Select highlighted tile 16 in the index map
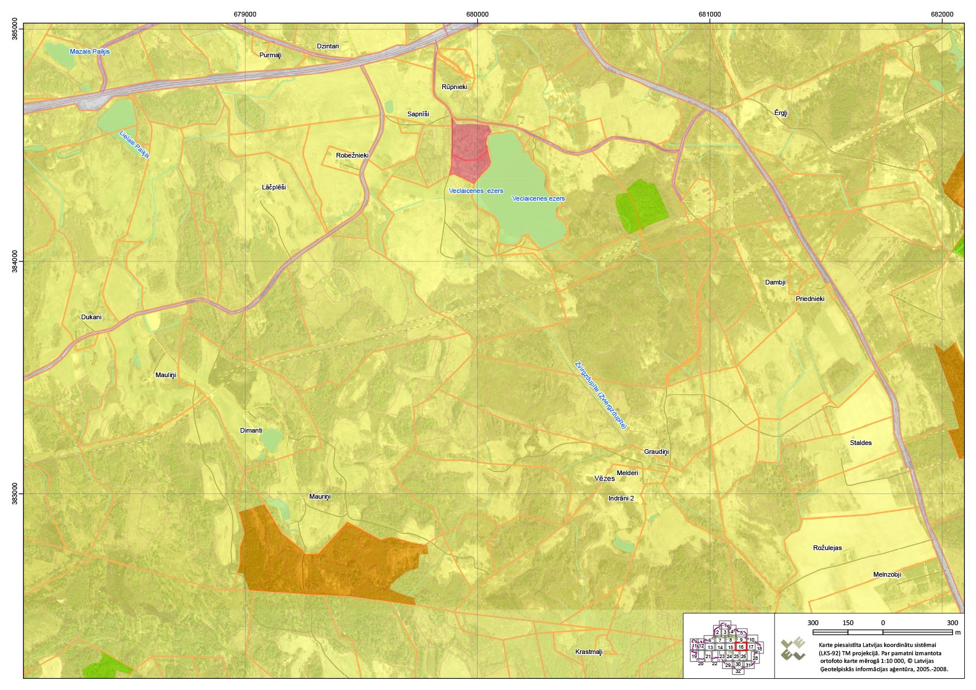The height and width of the screenshot is (690, 976). (x=741, y=648)
